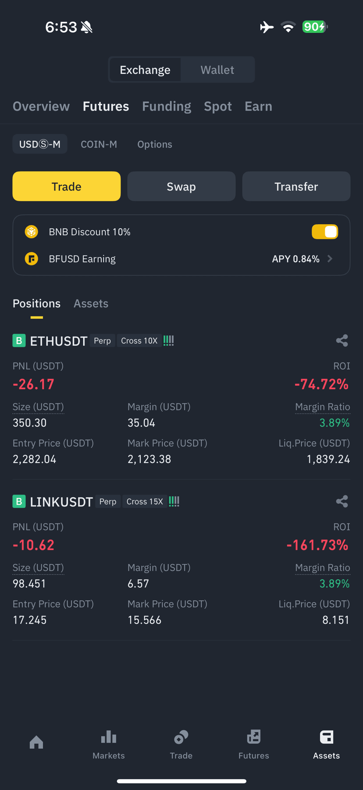Tap the Transfer button
The height and width of the screenshot is (790, 363).
click(296, 187)
